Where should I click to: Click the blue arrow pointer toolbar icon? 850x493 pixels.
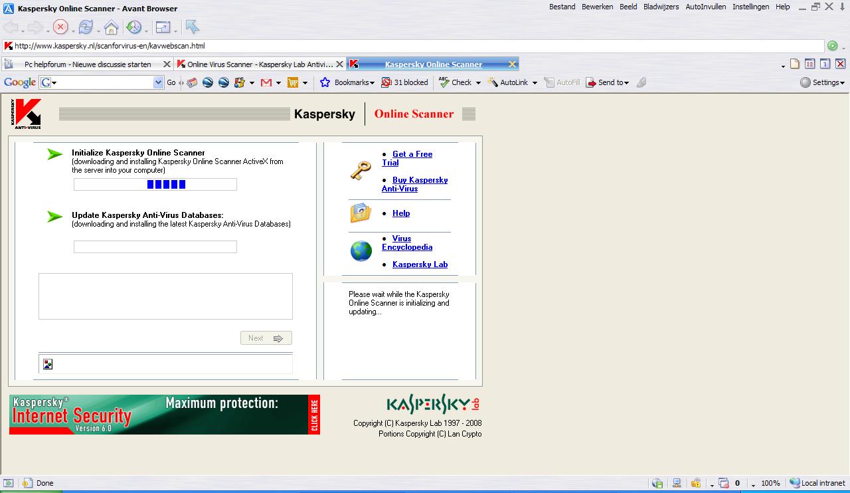(x=192, y=27)
